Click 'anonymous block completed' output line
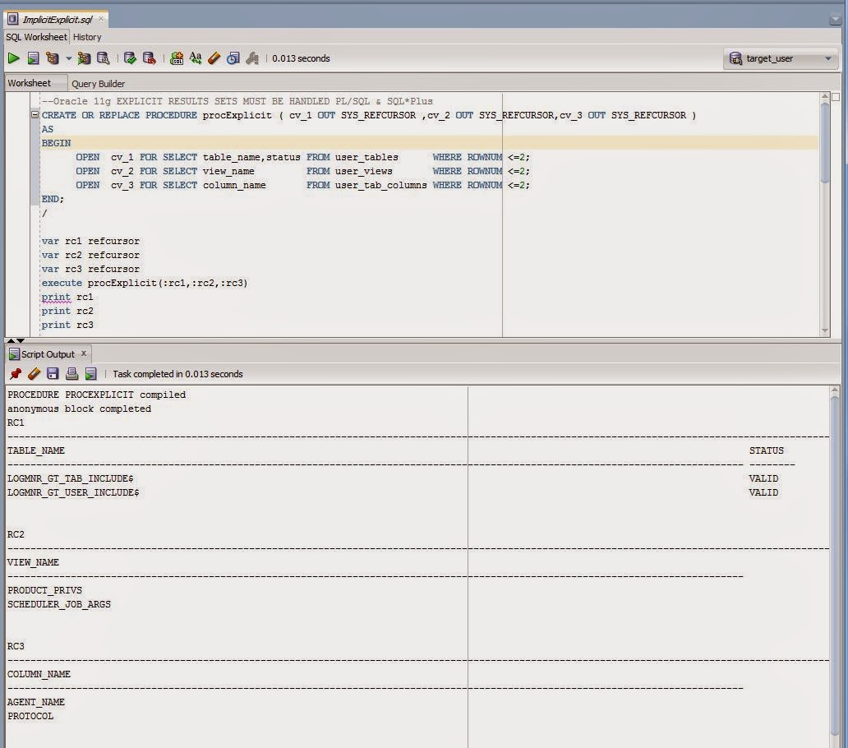848x748 pixels. (x=79, y=409)
